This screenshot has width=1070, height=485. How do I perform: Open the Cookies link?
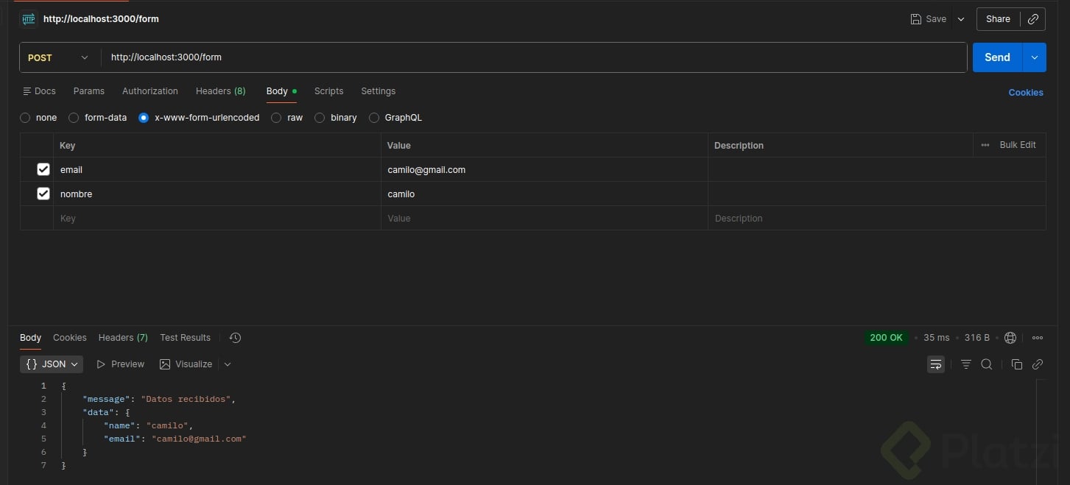tap(1025, 93)
